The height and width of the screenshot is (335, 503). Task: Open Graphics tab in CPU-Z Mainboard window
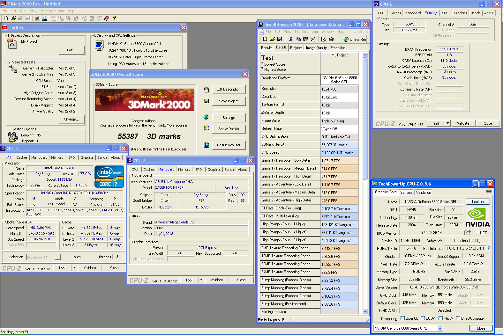tap(214, 170)
